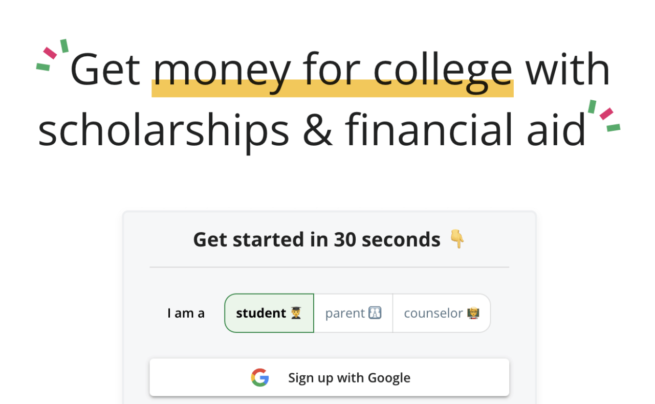The width and height of the screenshot is (655, 404).
Task: Click the Google "G" logo icon
Action: 260,377
